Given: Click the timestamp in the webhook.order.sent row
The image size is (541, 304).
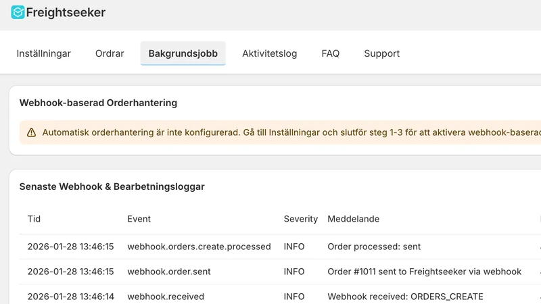Looking at the screenshot, I should pyautogui.click(x=71, y=272).
